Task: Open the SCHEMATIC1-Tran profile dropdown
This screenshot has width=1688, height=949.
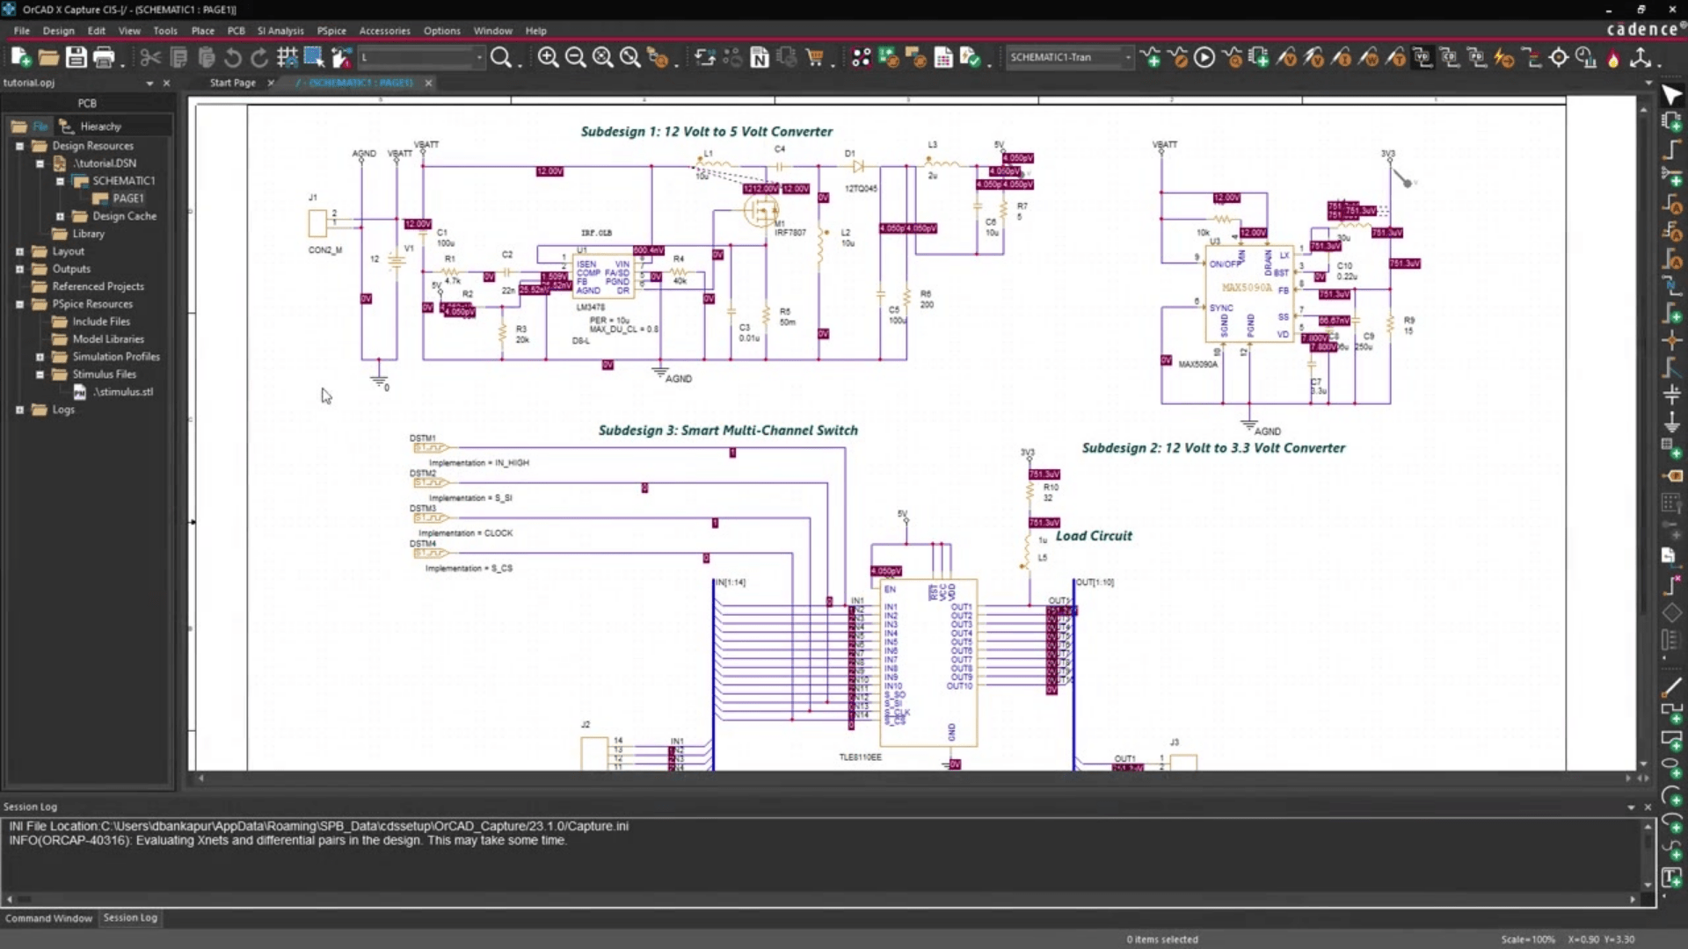Action: pyautogui.click(x=1128, y=58)
